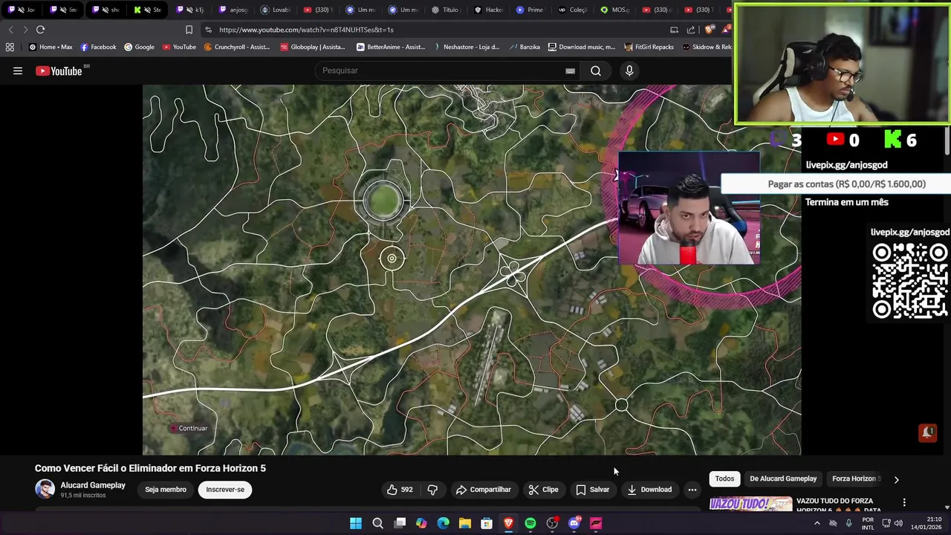Click the Download button under video

[x=649, y=490]
